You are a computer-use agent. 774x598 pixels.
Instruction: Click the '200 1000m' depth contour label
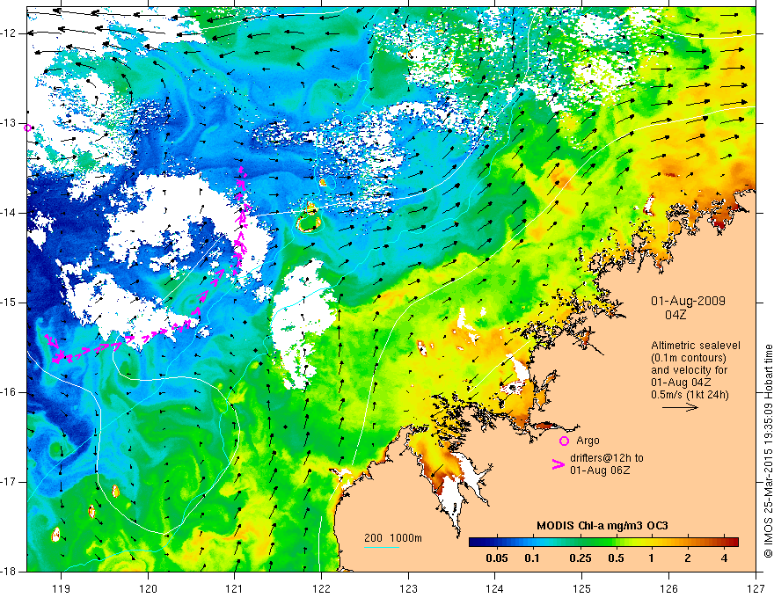point(393,538)
